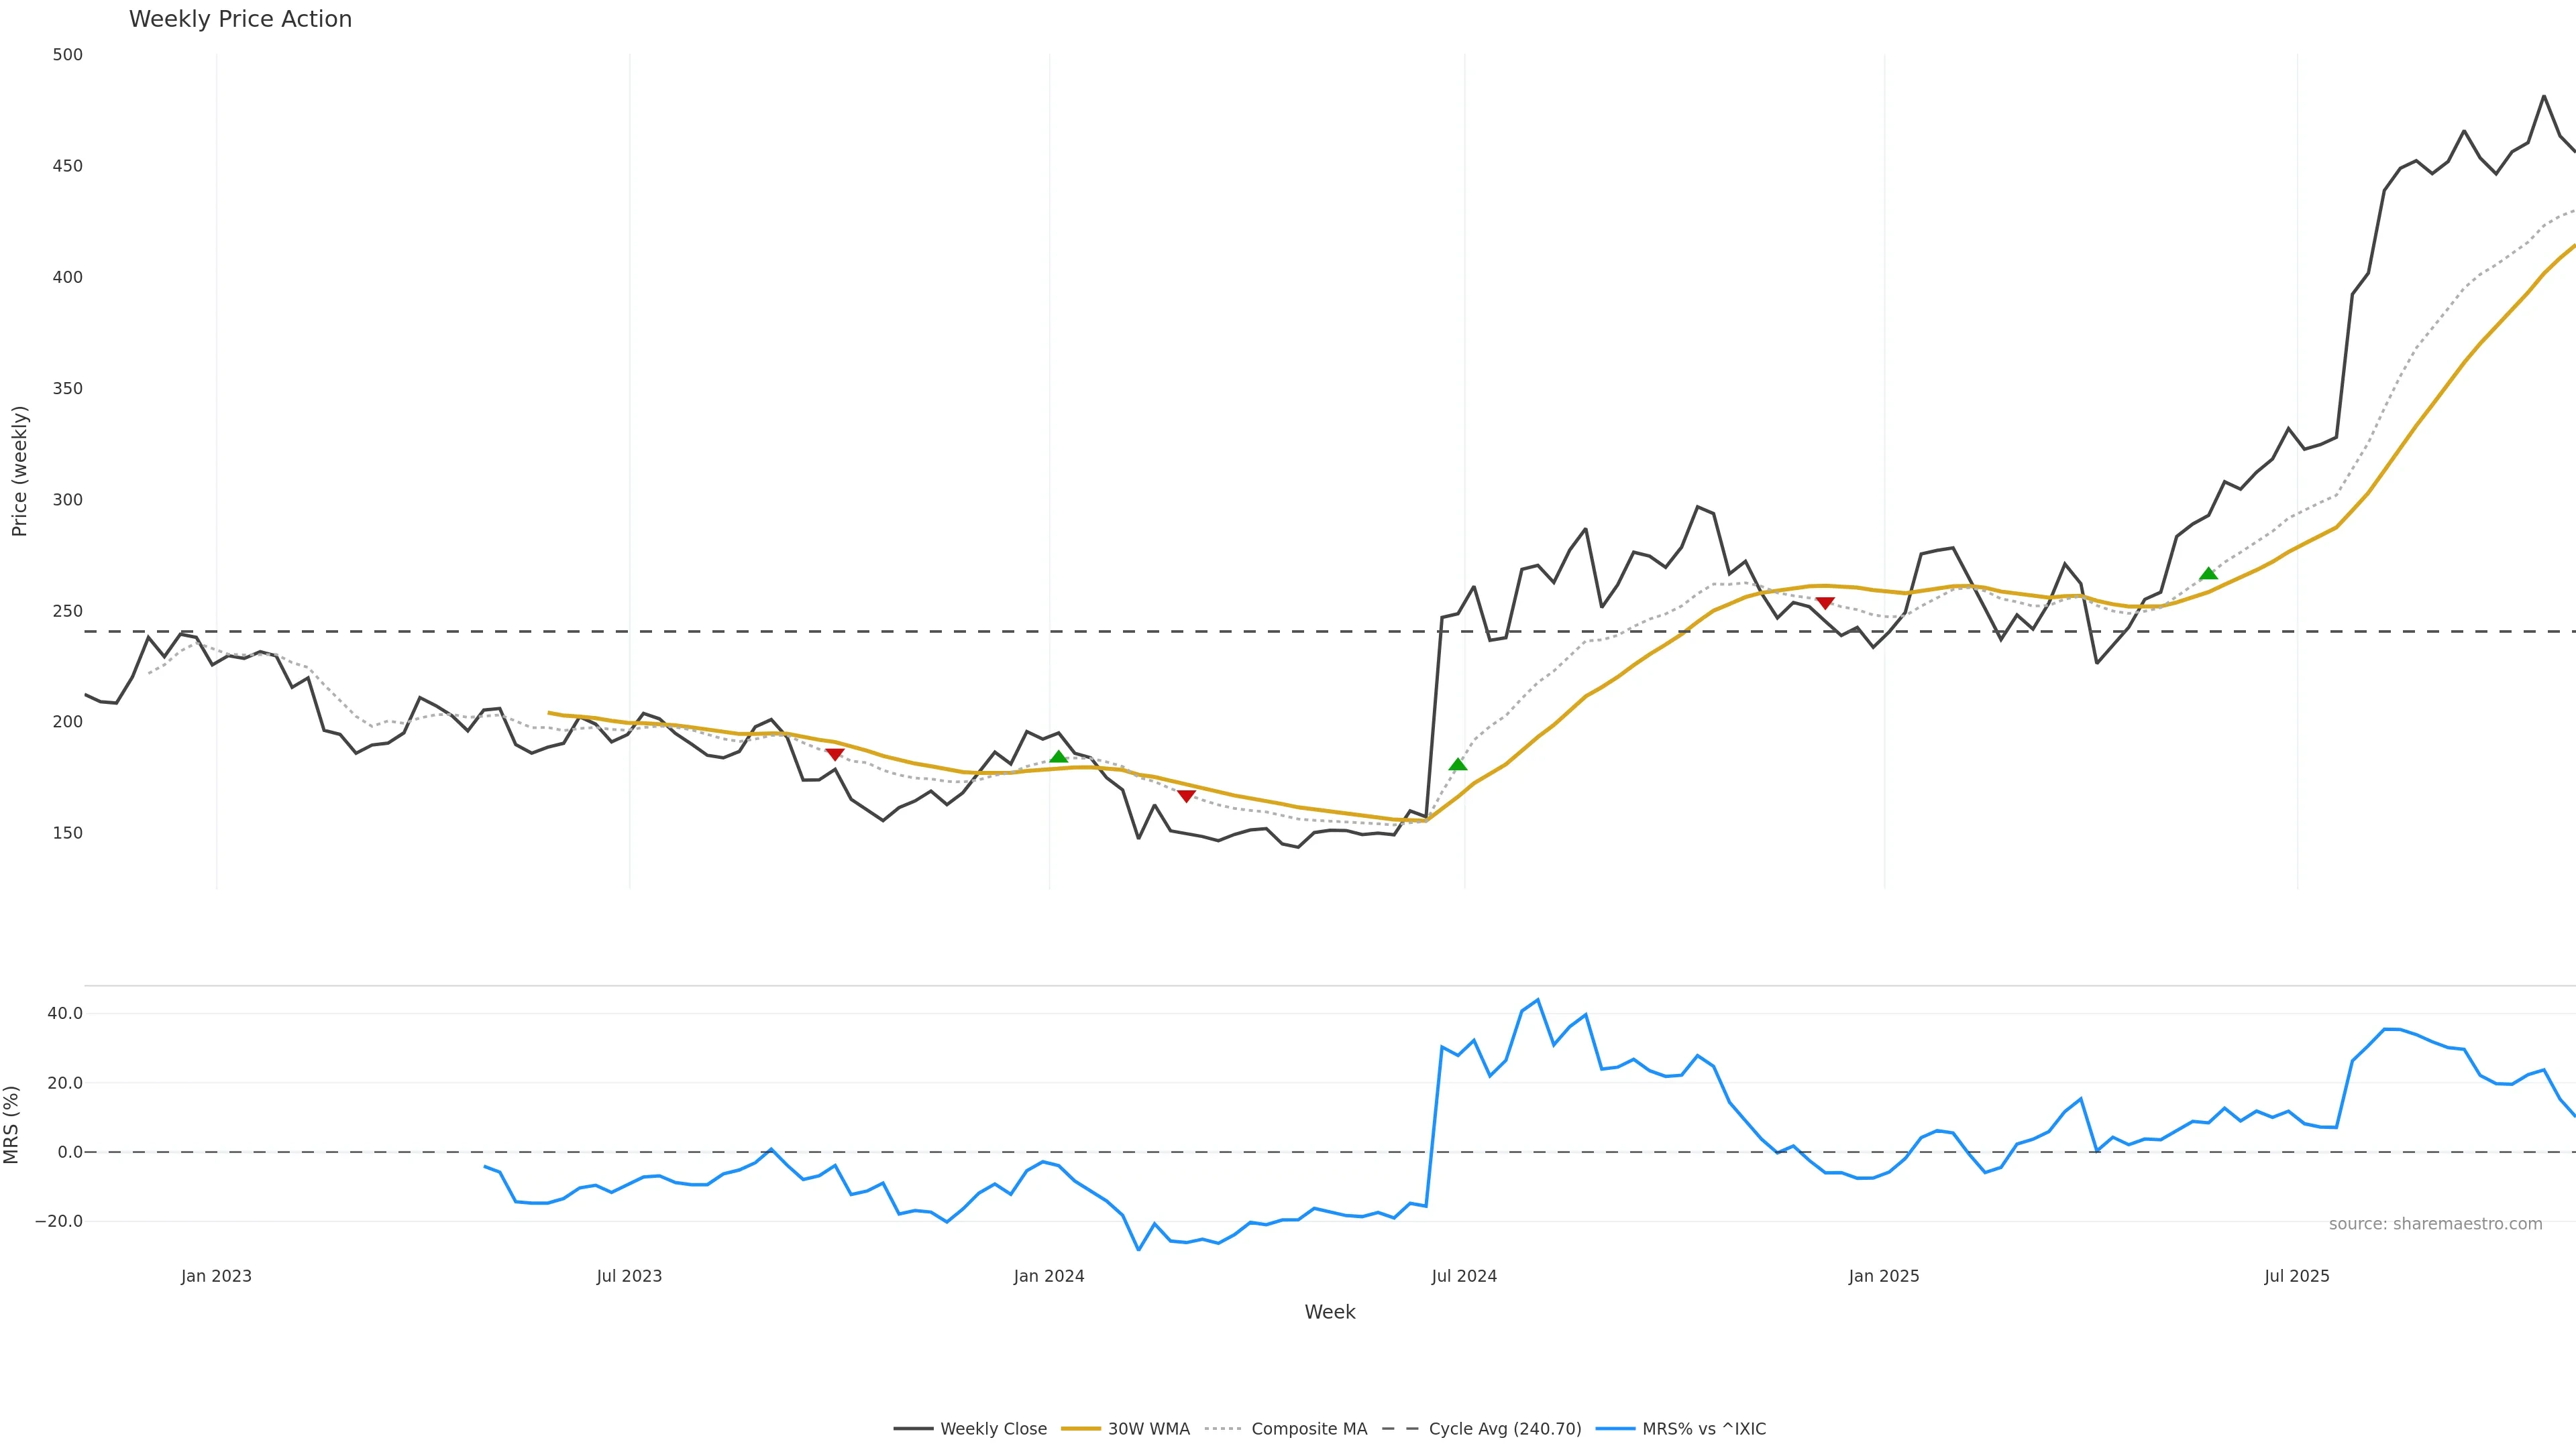The image size is (2576, 1448).
Task: Click the green up-triangle marker near January 2024
Action: tap(1059, 756)
